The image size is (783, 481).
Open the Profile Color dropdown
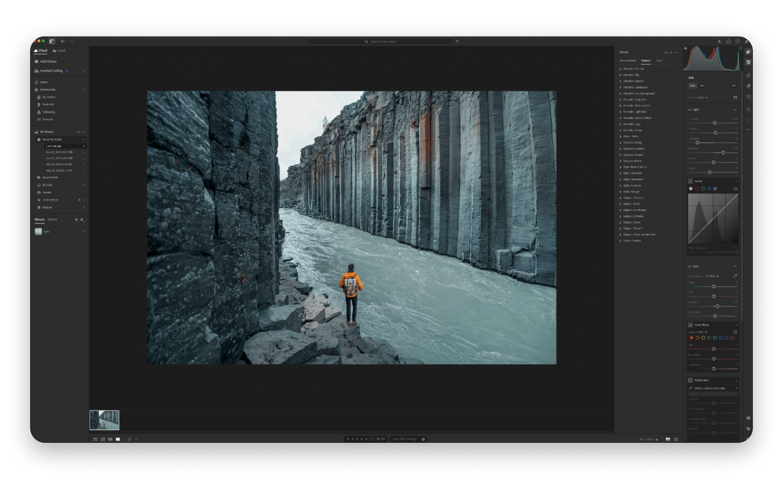pyautogui.click(x=702, y=97)
